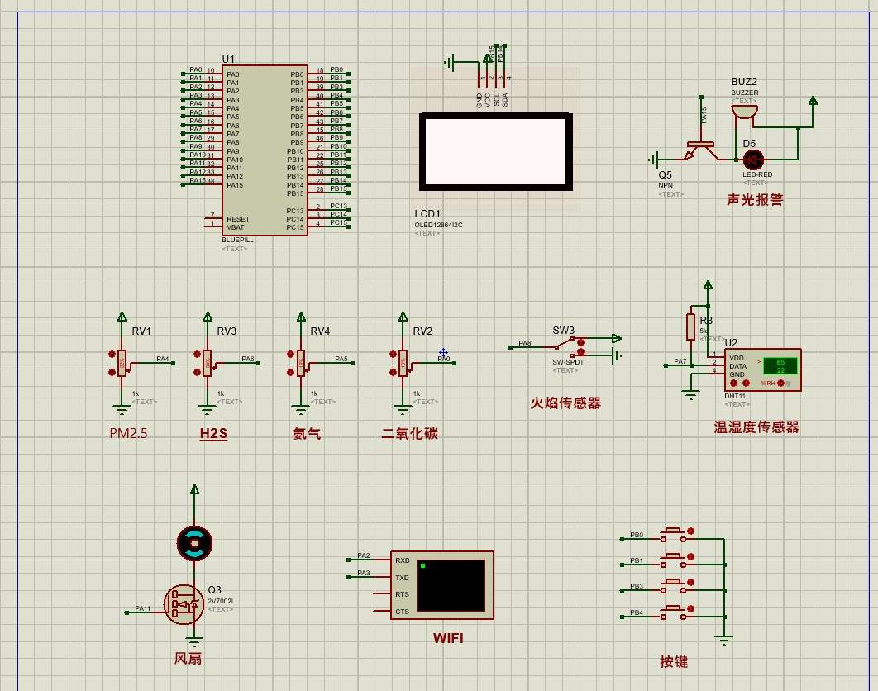This screenshot has width=878, height=691.
Task: Decrease RV3 H2S potentiometer with lower dot
Action: 197,372
